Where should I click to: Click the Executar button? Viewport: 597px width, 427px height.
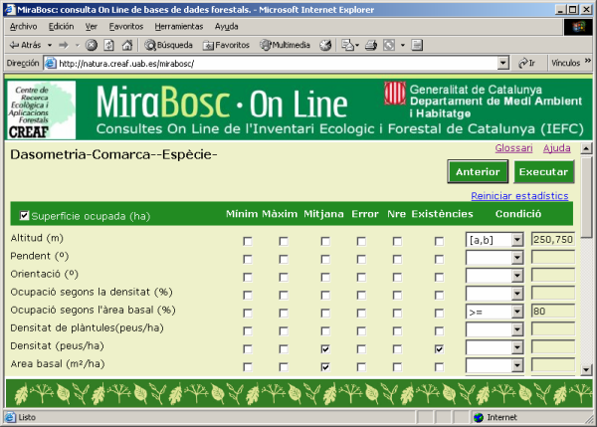543,172
